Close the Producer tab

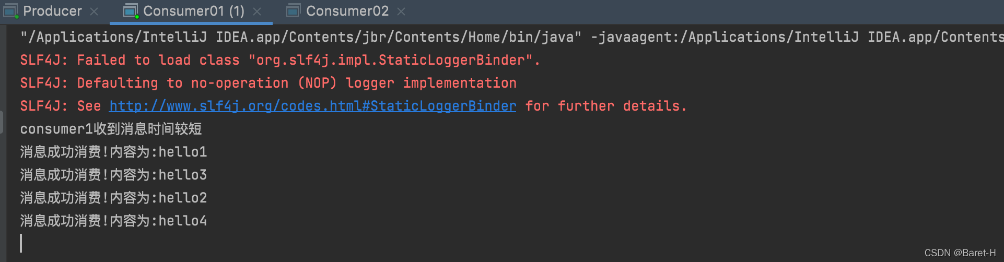pyautogui.click(x=94, y=11)
